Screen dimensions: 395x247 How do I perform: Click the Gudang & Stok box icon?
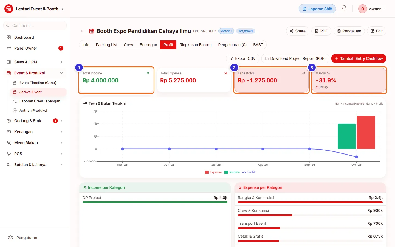pyautogui.click(x=9, y=121)
